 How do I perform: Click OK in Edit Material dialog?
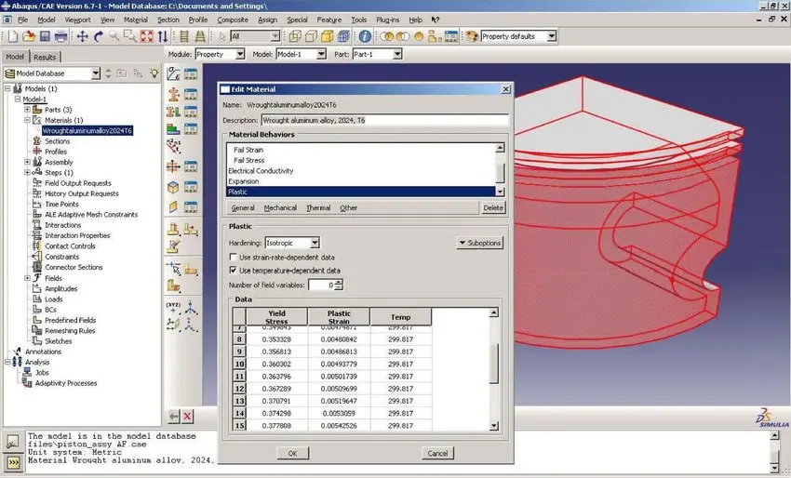pyautogui.click(x=292, y=453)
